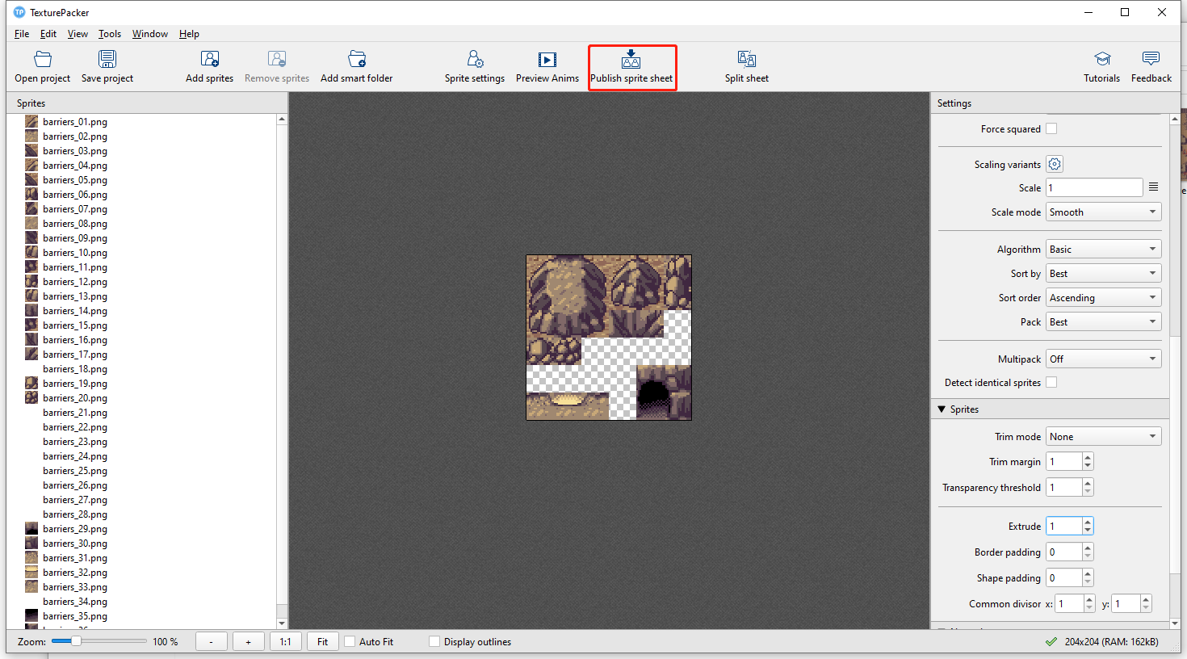Click the Save project toolbar icon
This screenshot has width=1187, height=659.
(107, 59)
